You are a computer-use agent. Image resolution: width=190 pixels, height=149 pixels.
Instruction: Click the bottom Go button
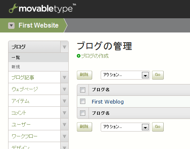[x=158, y=127]
